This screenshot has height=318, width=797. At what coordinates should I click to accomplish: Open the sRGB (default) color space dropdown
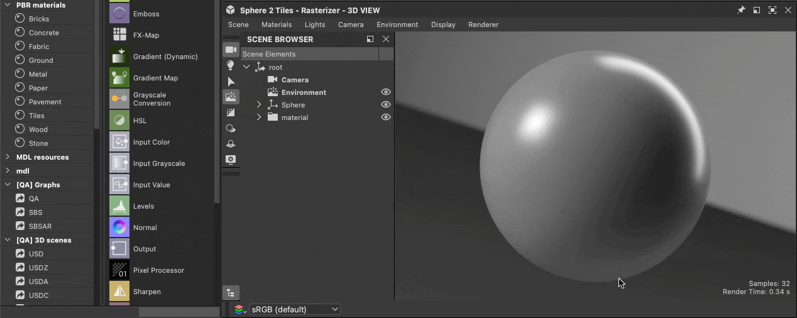tap(295, 309)
